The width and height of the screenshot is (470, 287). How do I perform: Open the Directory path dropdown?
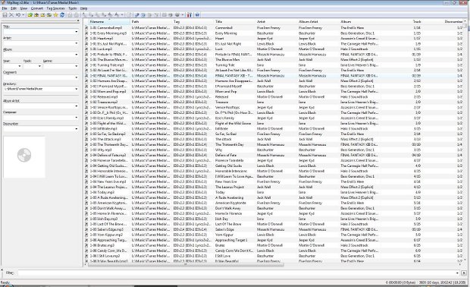pyautogui.click(x=76, y=89)
